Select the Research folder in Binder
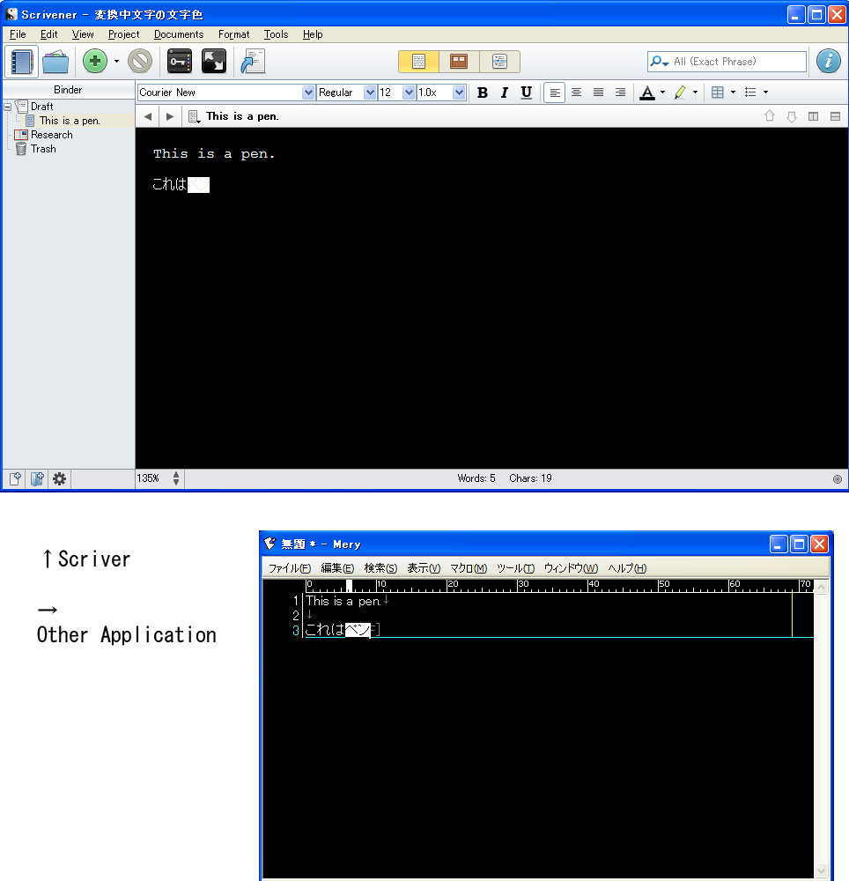849x881 pixels. point(52,135)
